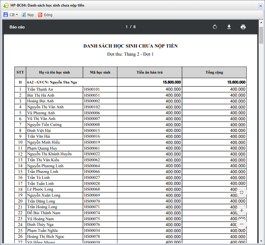The width and height of the screenshot is (265, 245).
Task: Select student code HS00101 cell
Action: tap(92, 89)
